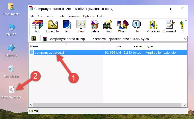Expand hidden toolbar items chevron
194x119 pixels.
point(186,20)
